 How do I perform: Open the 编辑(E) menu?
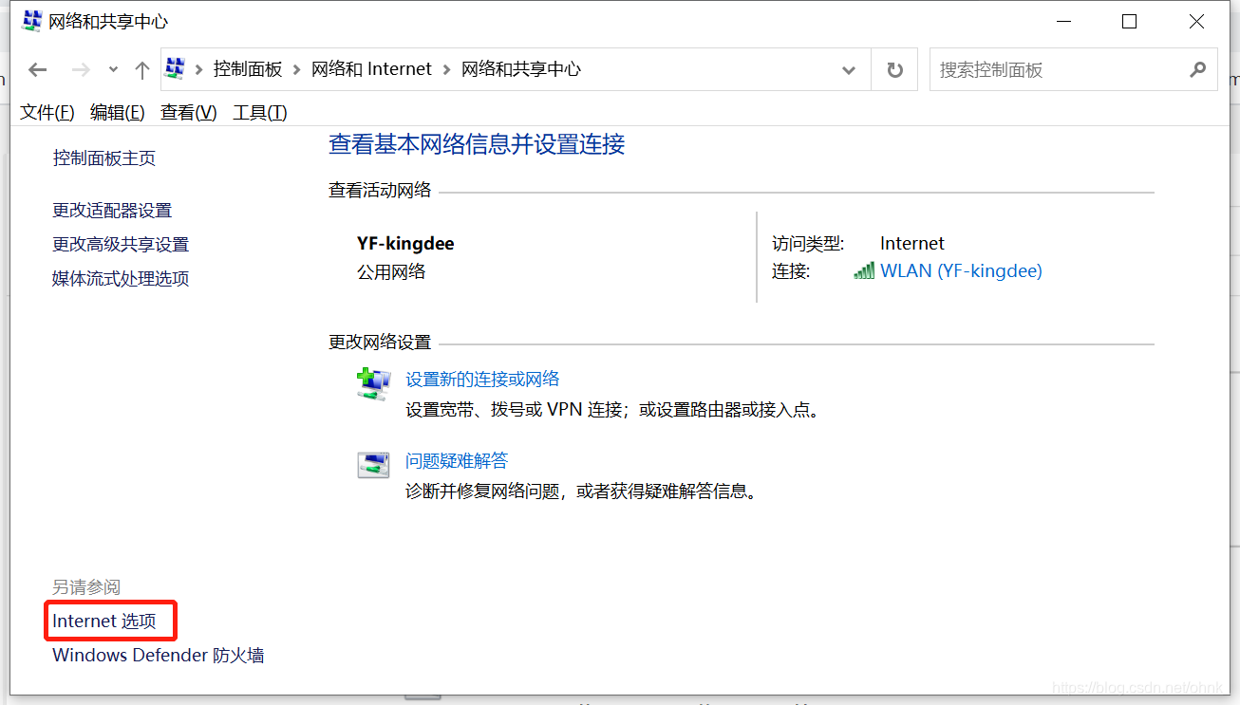118,113
